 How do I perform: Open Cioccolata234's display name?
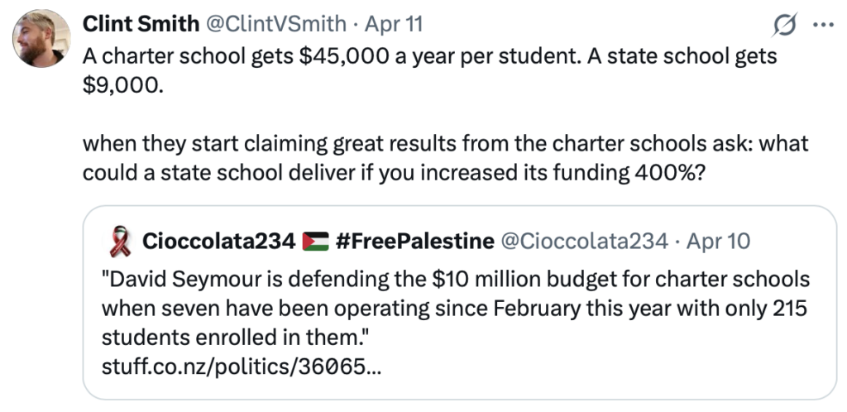coord(218,241)
